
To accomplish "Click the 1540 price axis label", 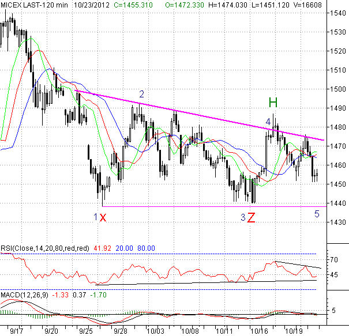I will (x=337, y=13).
